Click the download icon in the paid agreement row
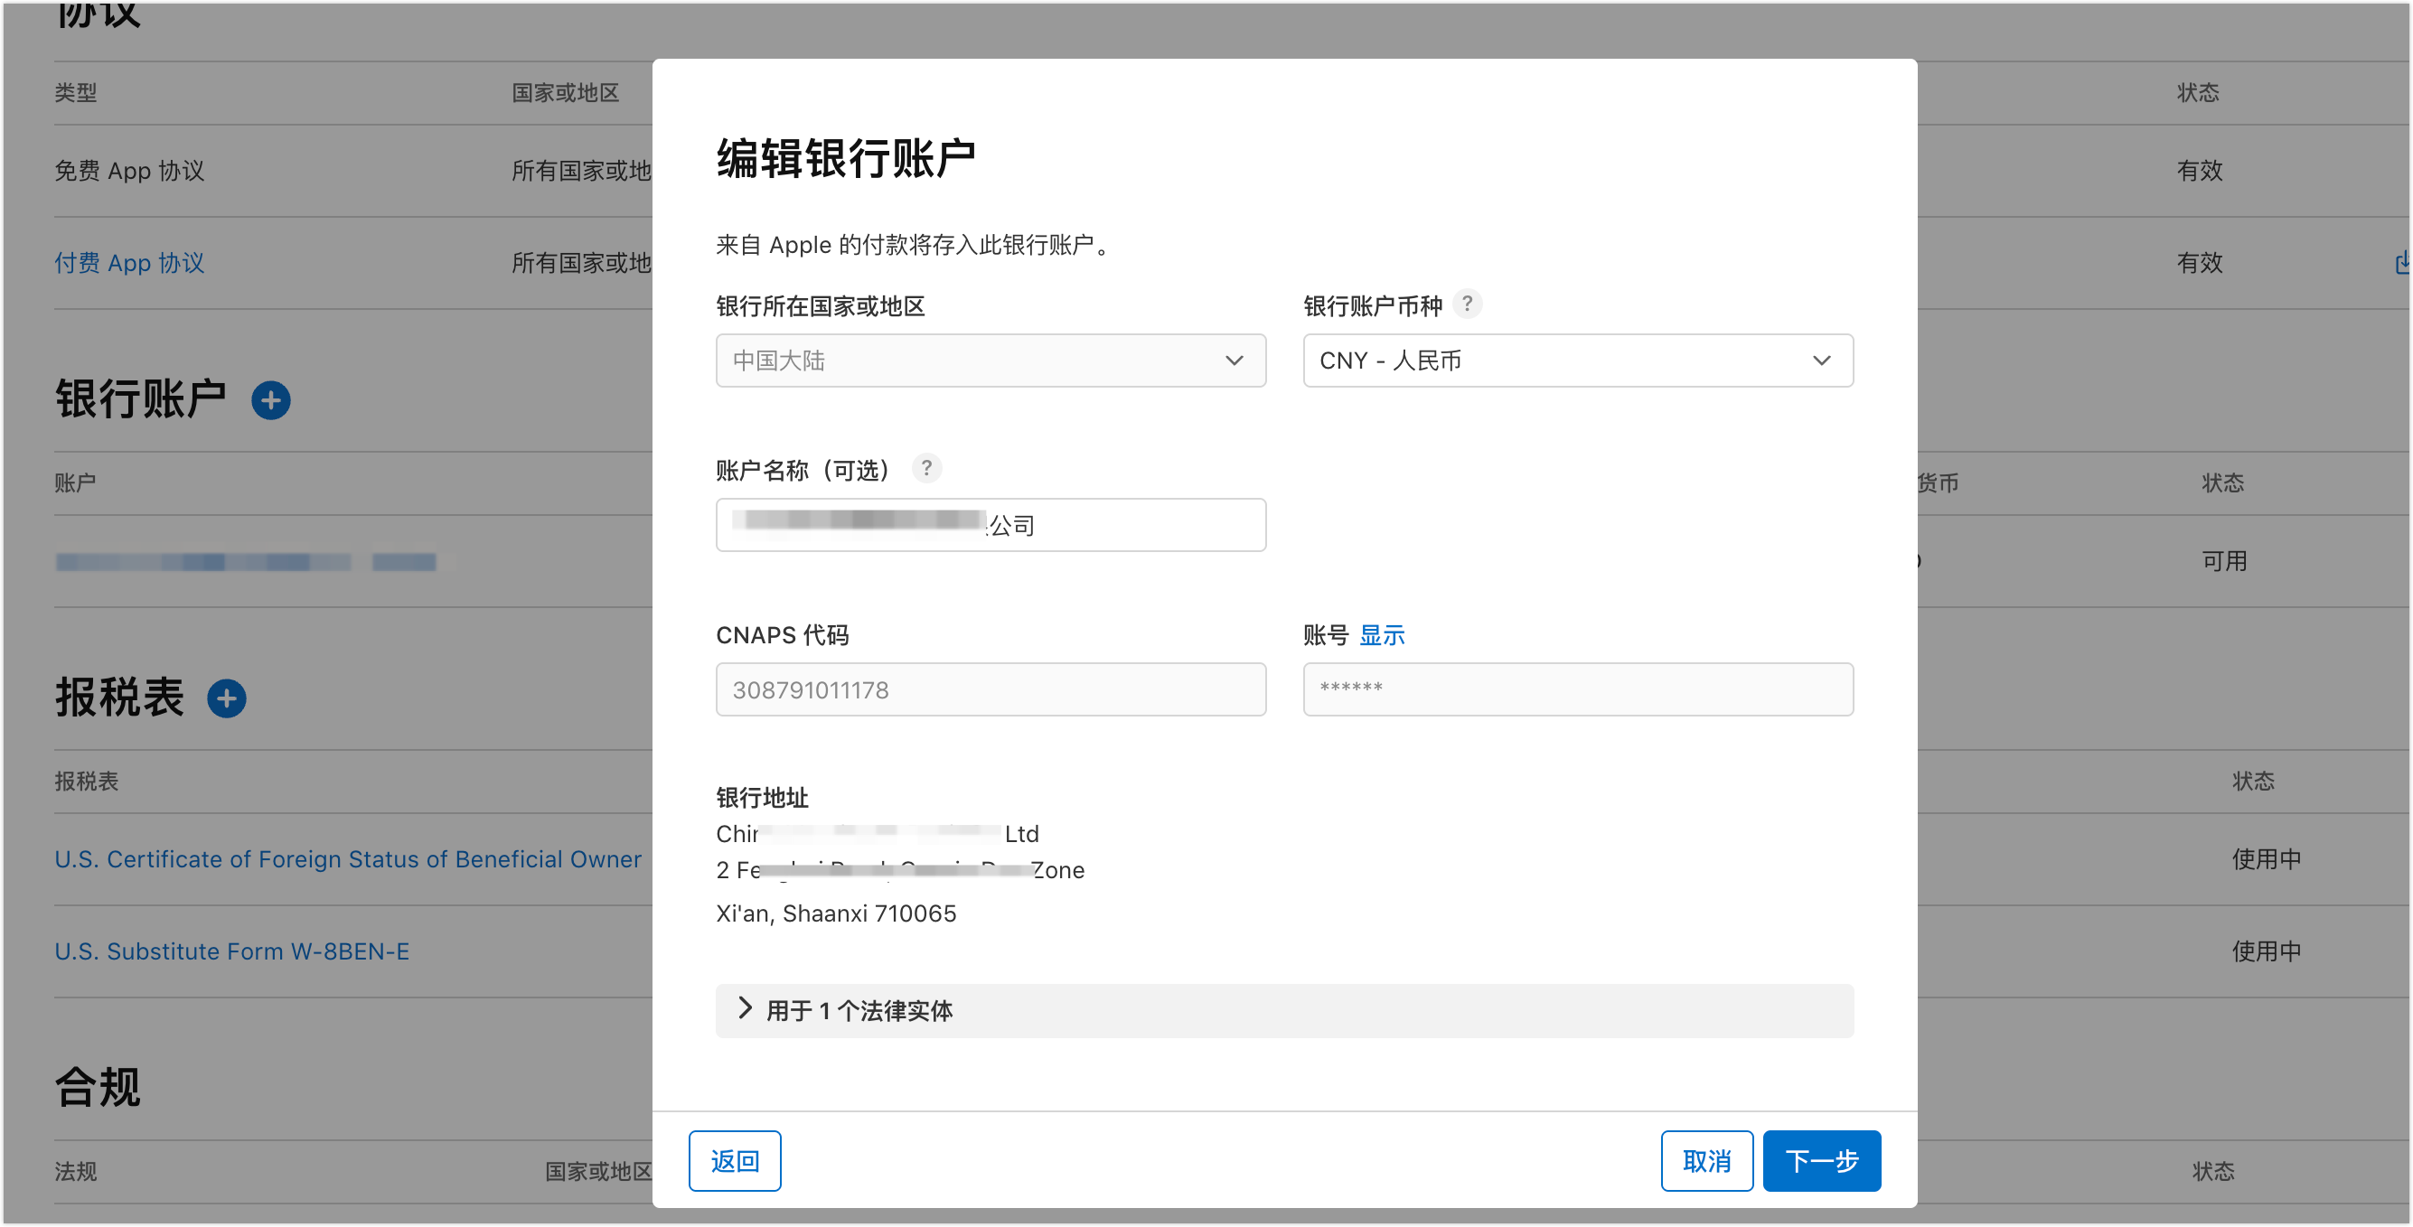The image size is (2413, 1227). [x=2403, y=263]
